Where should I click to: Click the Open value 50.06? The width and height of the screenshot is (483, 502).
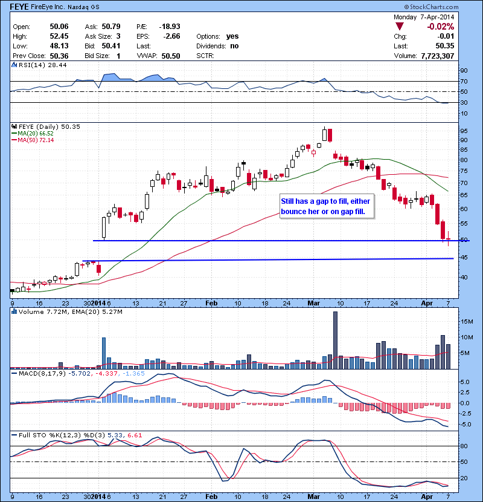click(59, 27)
